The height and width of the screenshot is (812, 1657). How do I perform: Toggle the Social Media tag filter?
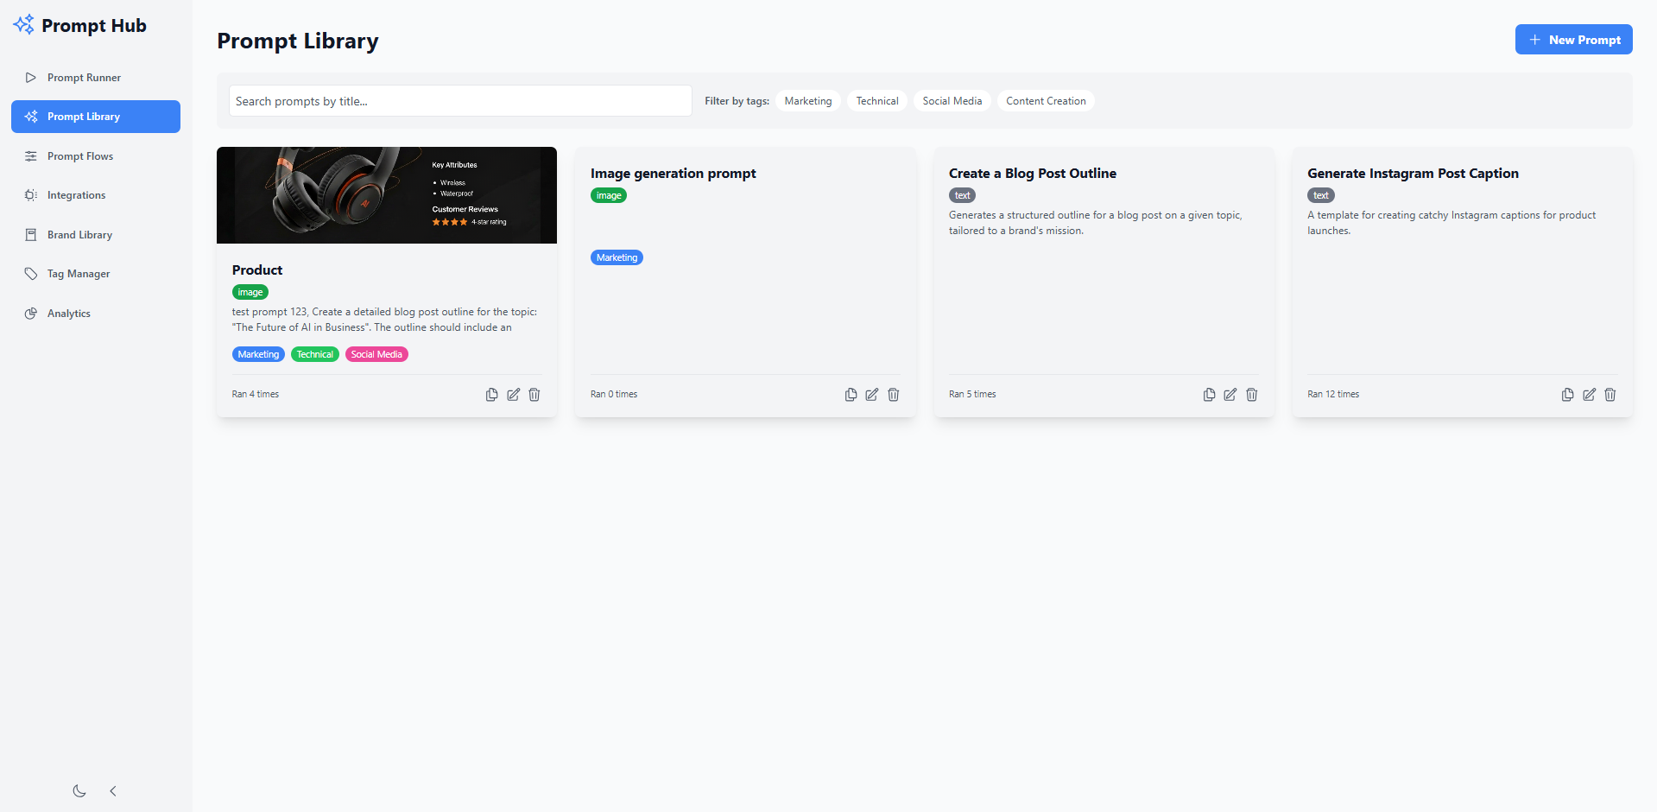click(952, 101)
